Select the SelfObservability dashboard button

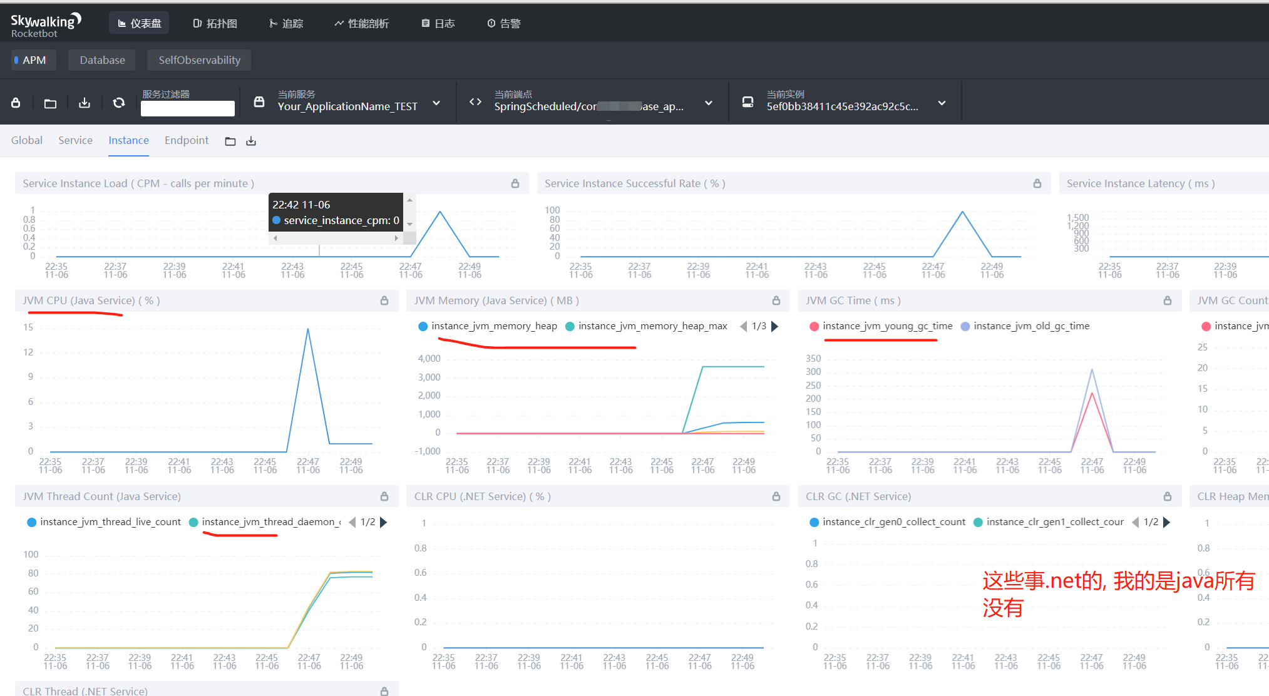coord(199,60)
